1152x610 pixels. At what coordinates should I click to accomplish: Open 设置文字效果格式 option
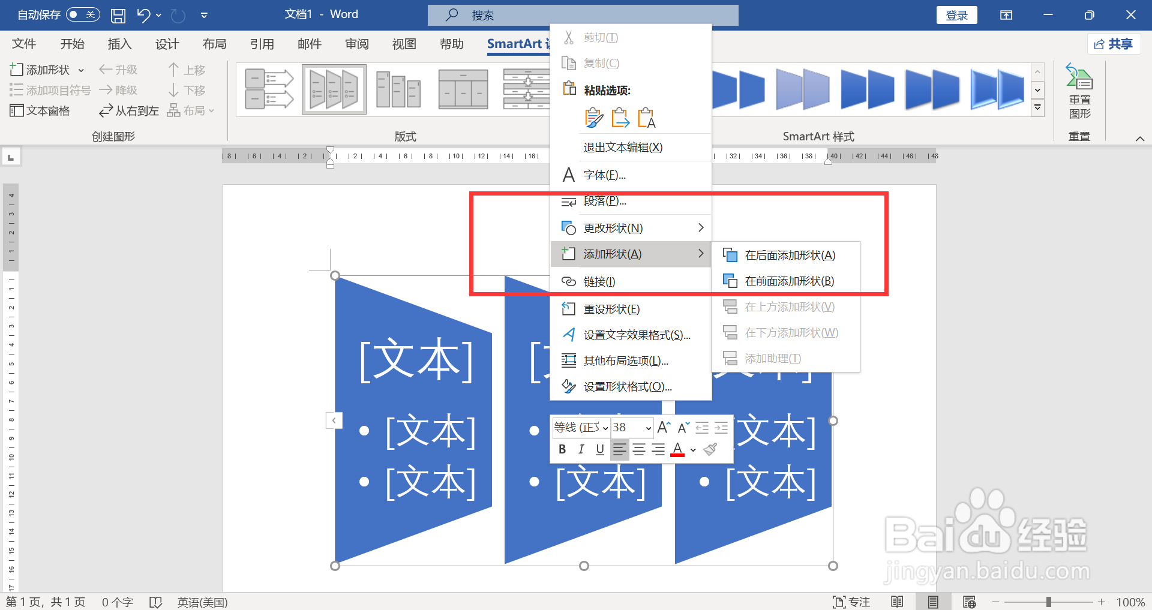pos(631,335)
